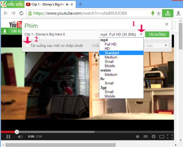This screenshot has width=183, height=147.
Task: Select Mobile under mp4
Action: tap(121, 66)
